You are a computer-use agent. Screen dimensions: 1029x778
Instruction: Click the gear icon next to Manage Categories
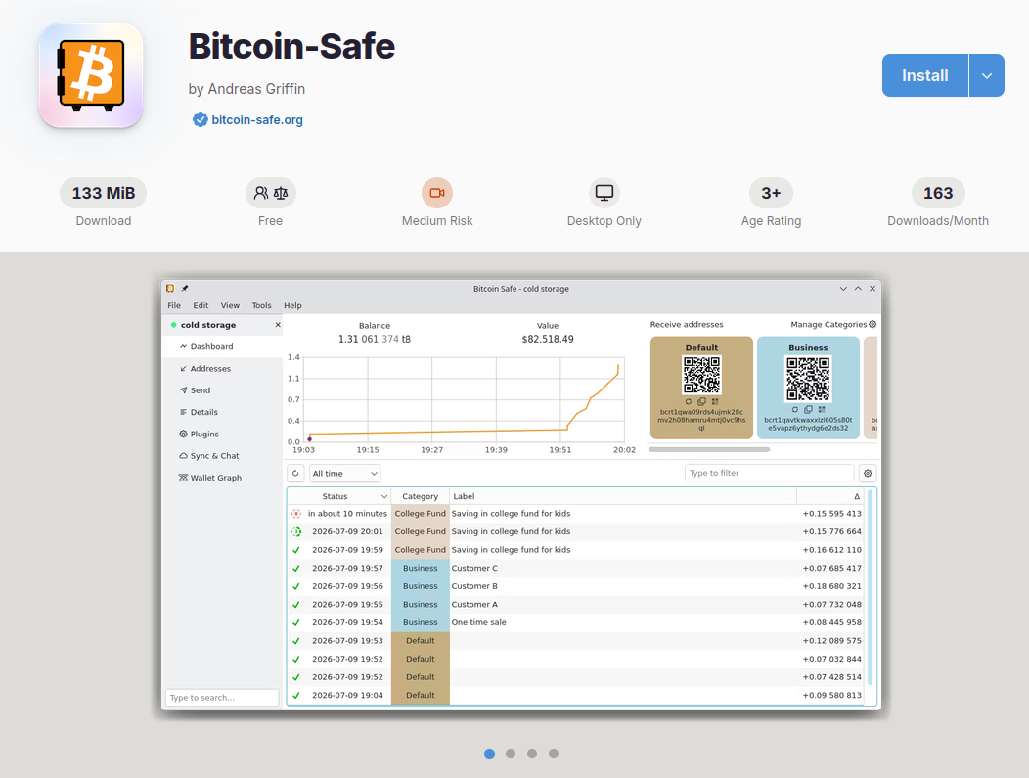tap(872, 324)
